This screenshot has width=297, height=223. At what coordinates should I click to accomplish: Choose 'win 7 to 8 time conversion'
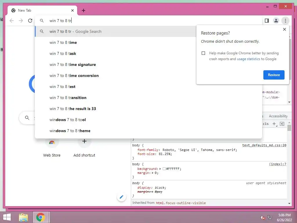[x=149, y=75]
